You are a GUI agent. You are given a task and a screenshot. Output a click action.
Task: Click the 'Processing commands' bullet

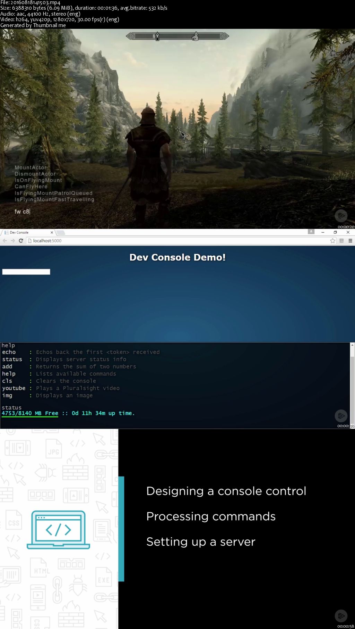coord(211,516)
